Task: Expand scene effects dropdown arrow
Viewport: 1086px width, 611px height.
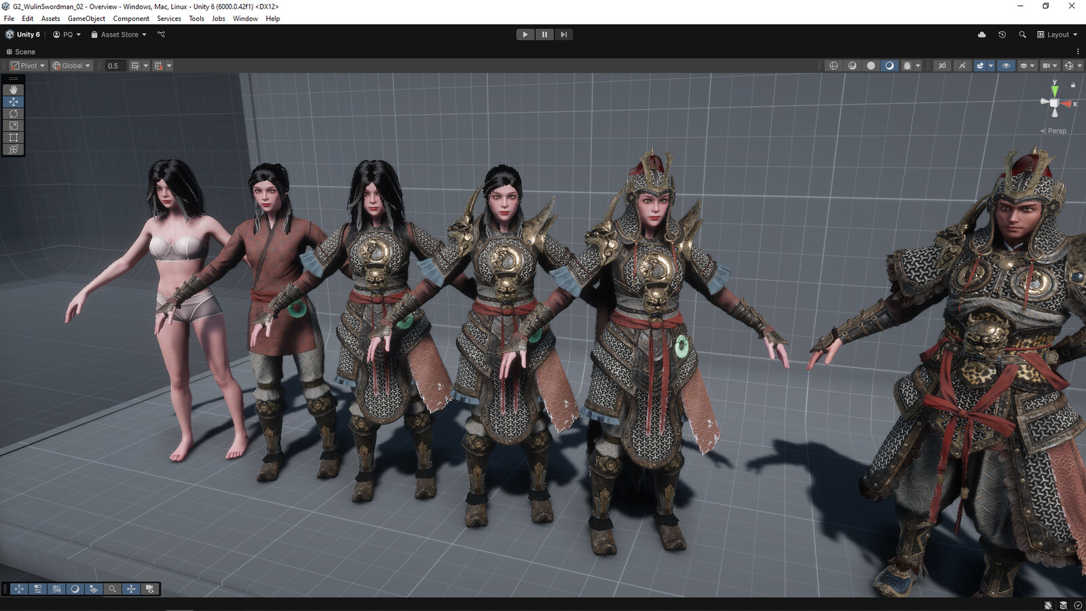Action: click(x=991, y=66)
